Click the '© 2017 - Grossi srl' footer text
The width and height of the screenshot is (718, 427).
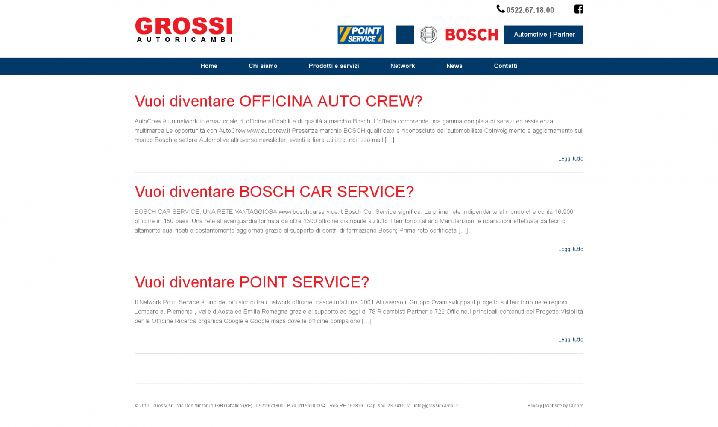tap(154, 406)
